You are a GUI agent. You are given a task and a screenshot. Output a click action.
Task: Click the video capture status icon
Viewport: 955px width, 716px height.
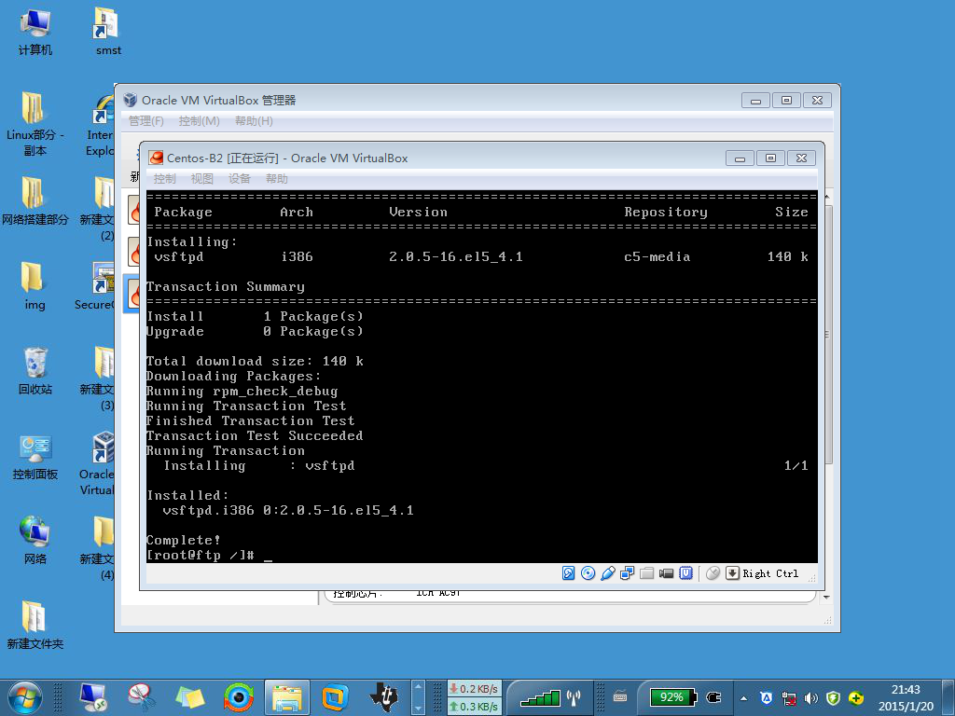(x=666, y=573)
